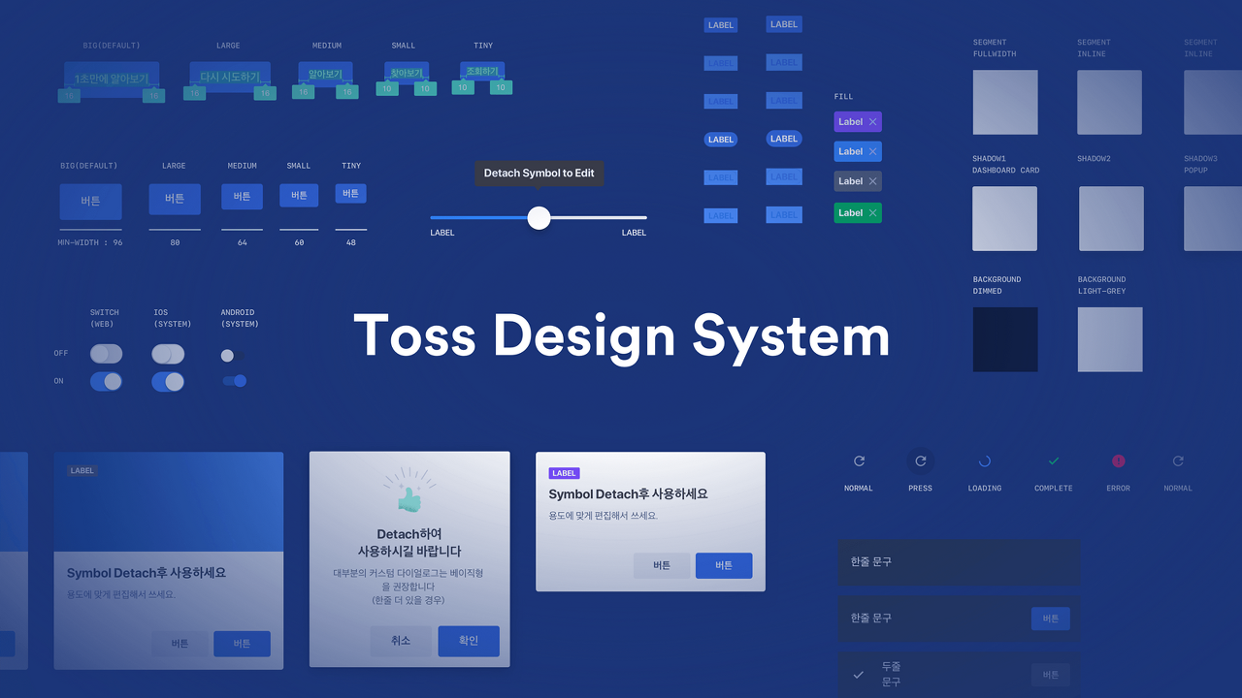1242x698 pixels.
Task: Click the purple LABEL tag in the white card
Action: tap(565, 473)
